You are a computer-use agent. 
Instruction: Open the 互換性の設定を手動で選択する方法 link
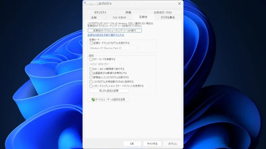point(106,35)
